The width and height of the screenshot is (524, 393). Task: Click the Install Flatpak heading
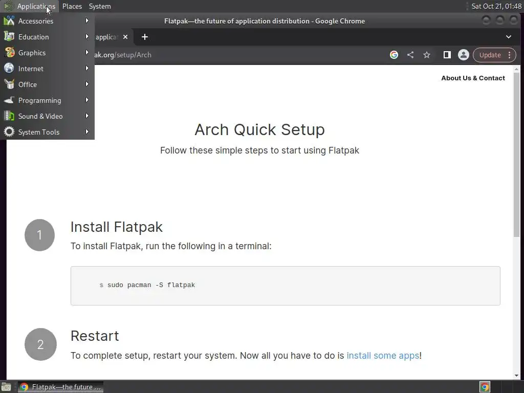point(117,227)
